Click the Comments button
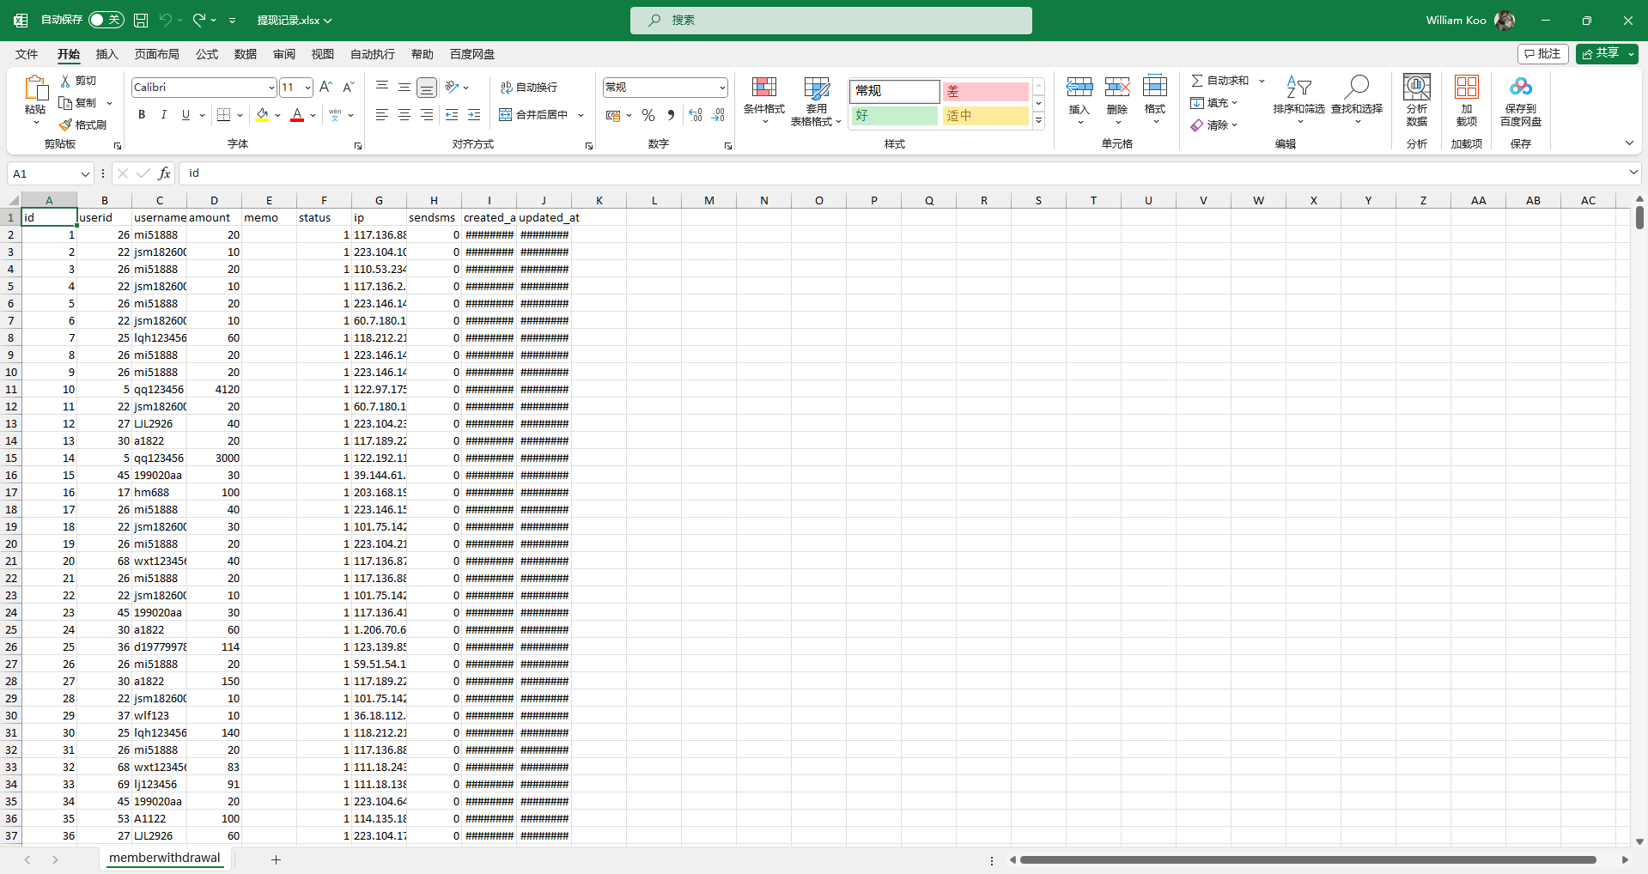 coord(1542,53)
